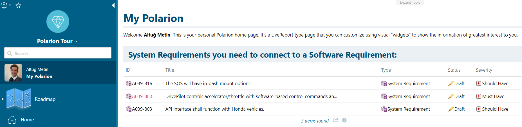522x127 pixels.
Task: Click the sidebar Search field
Action: (x=58, y=53)
